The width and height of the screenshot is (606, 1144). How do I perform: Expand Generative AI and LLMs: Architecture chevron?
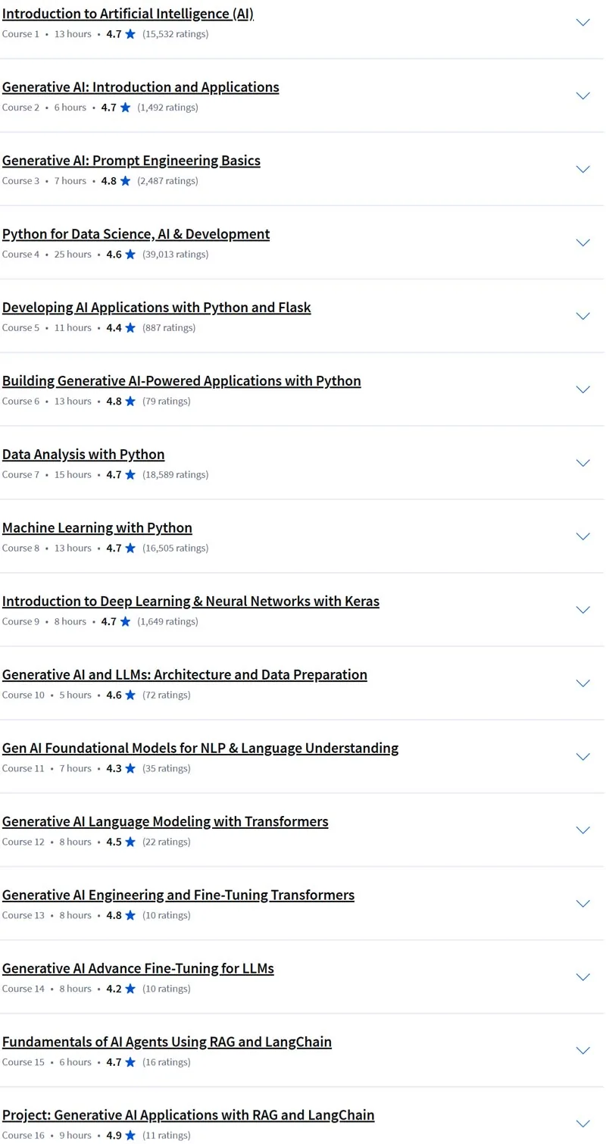(x=583, y=683)
